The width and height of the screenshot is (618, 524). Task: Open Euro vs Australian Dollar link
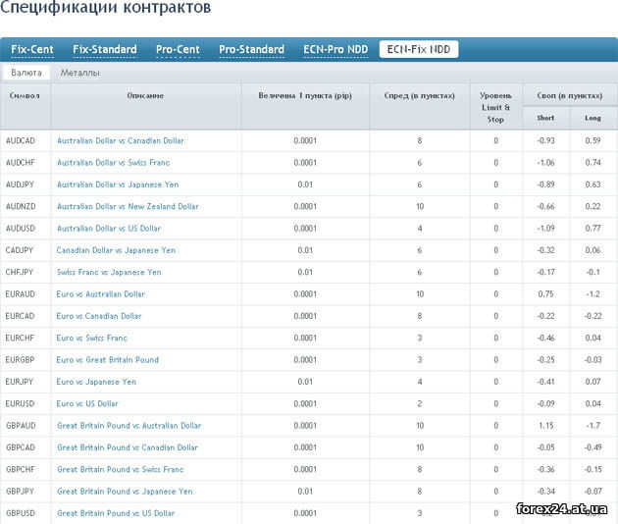tap(100, 294)
